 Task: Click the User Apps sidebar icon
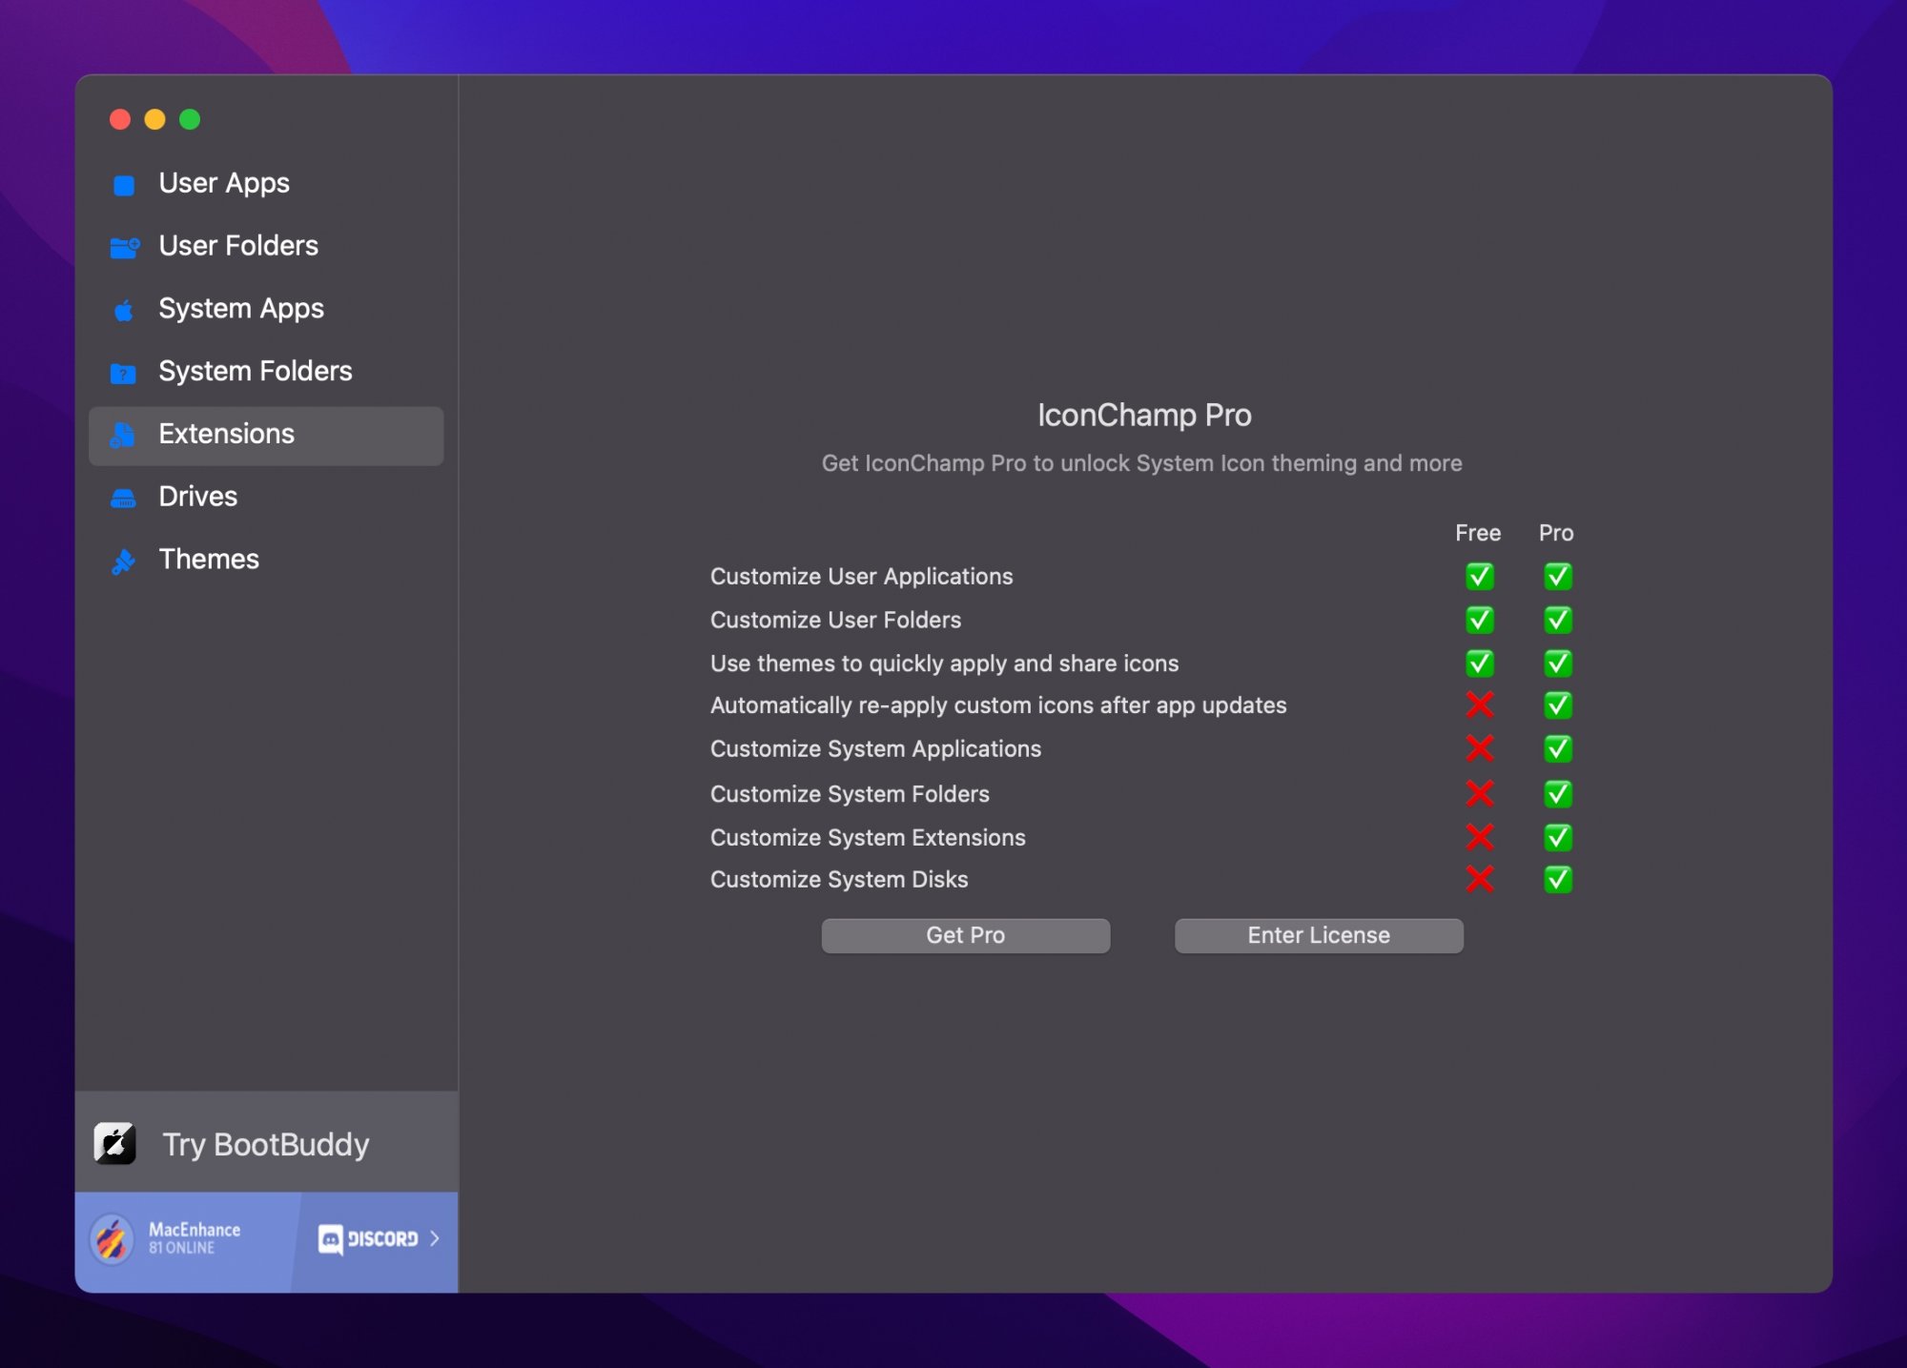tap(124, 185)
